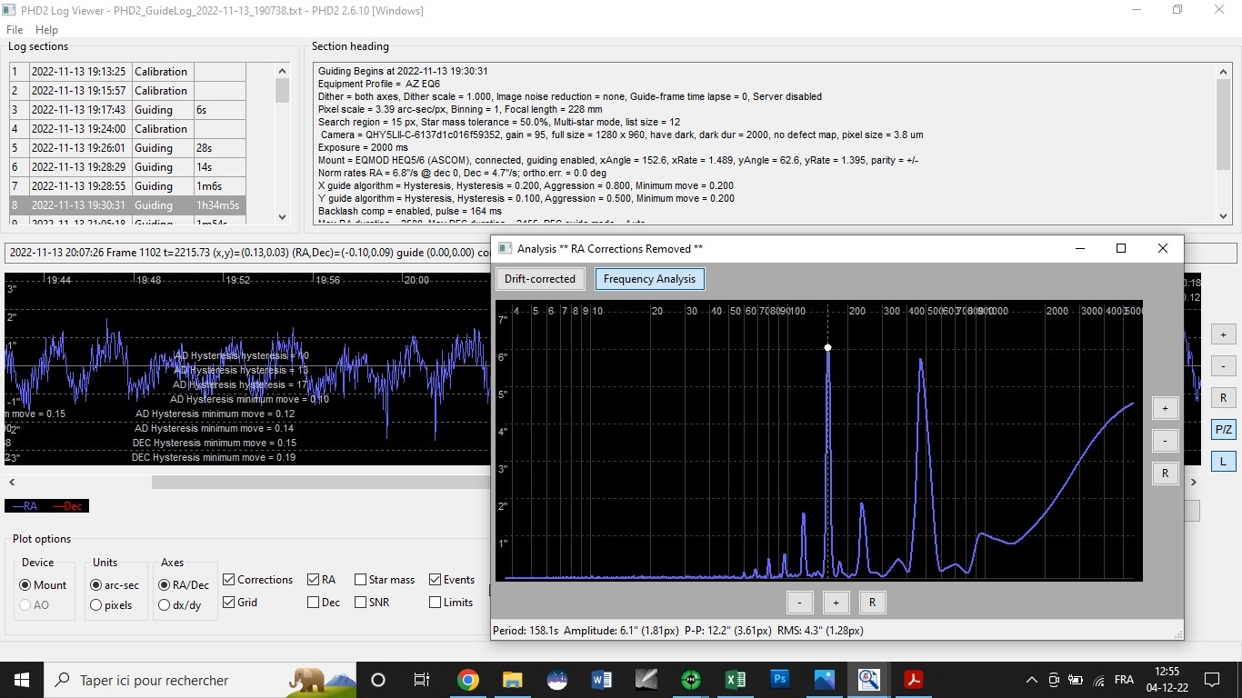Maximize the Analysis window
The width and height of the screenshot is (1242, 698).
point(1121,248)
